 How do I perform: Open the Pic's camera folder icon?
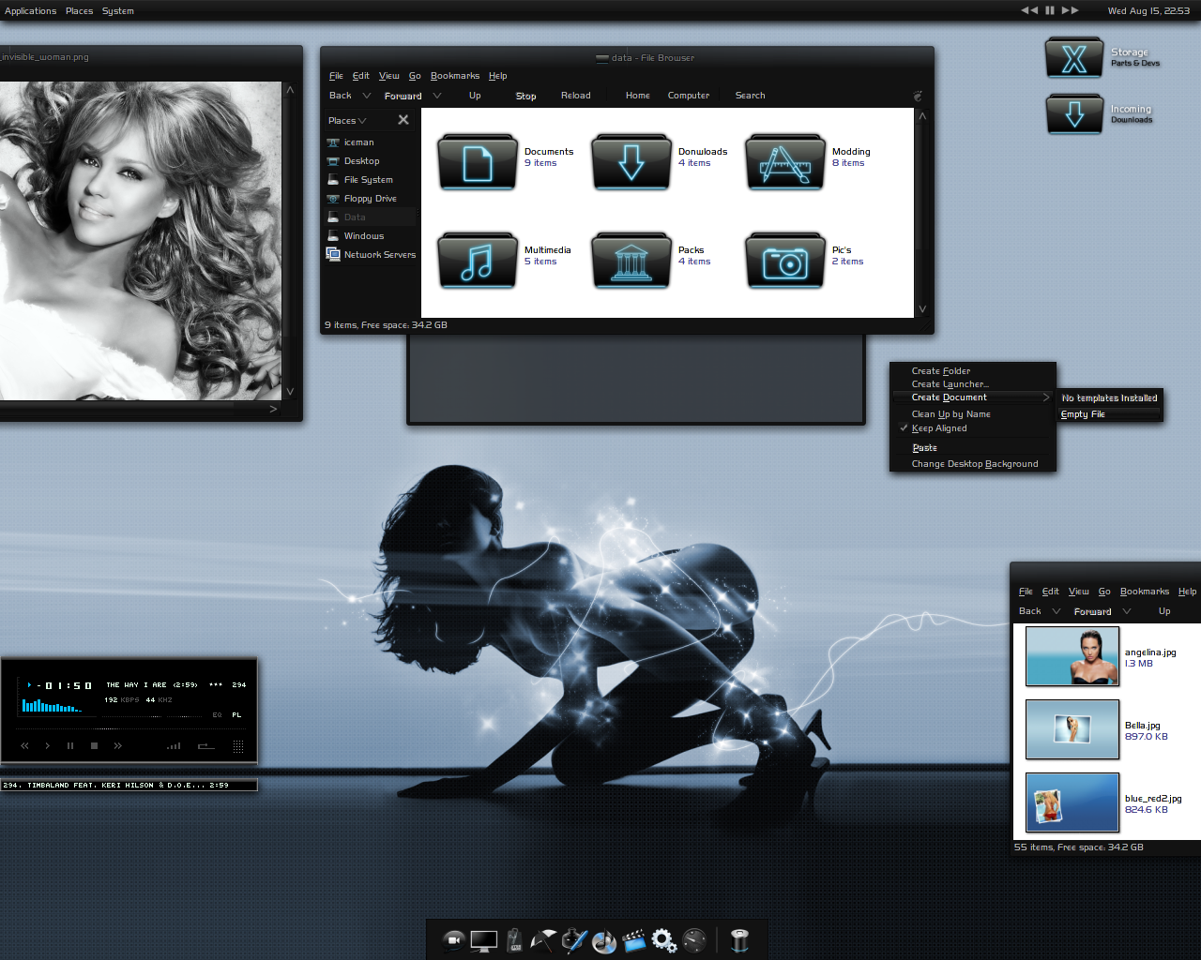tap(784, 261)
